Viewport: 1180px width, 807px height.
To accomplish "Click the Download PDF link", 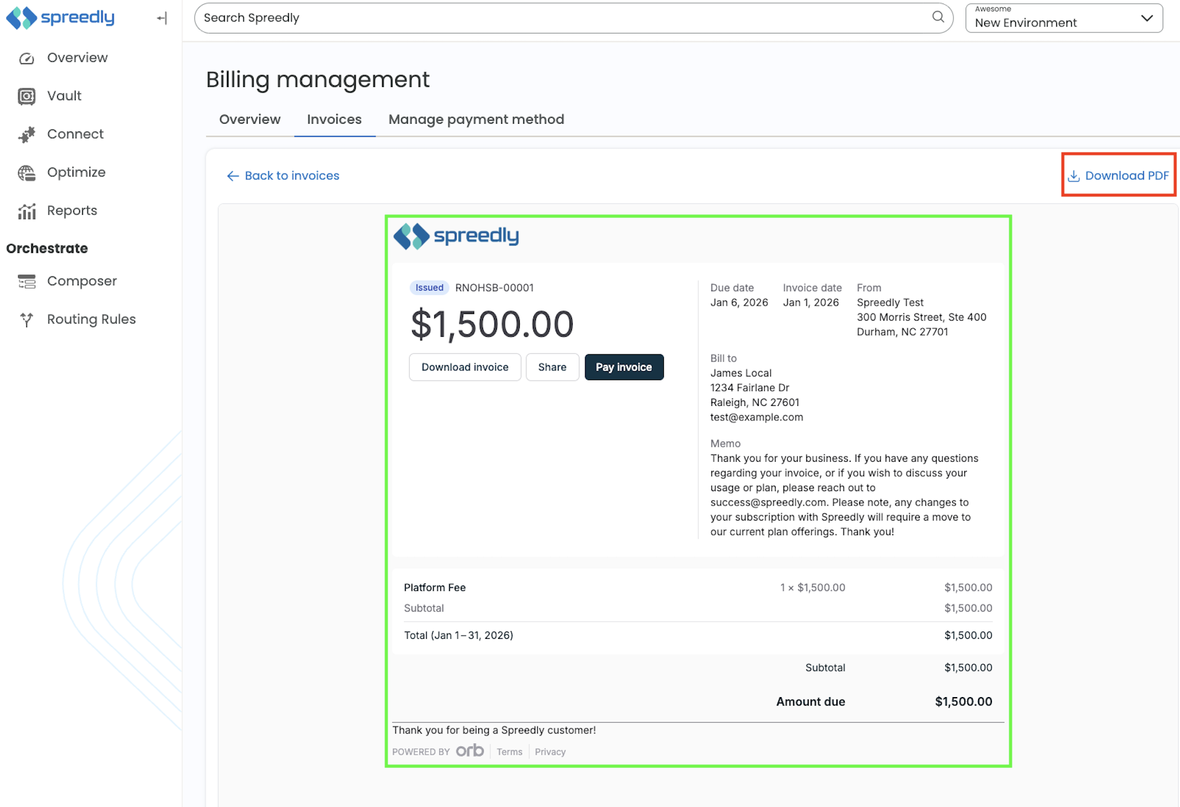I will pos(1118,175).
